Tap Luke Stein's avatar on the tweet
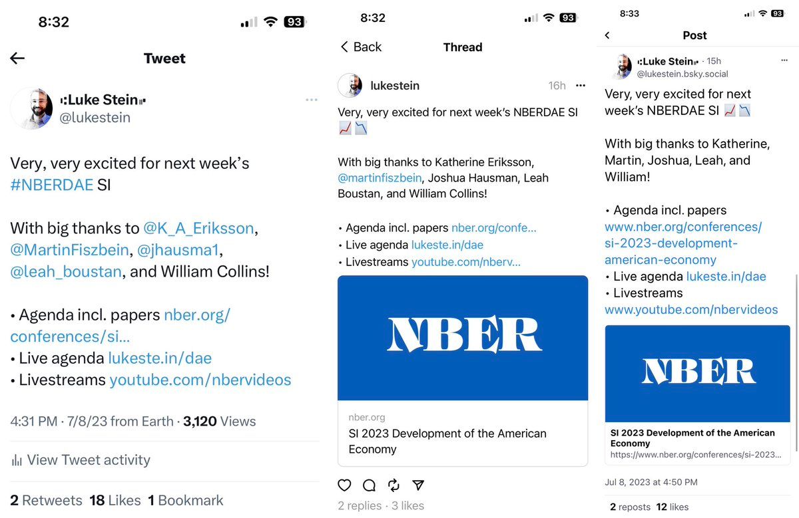This screenshot has height=518, width=799. pos(32,108)
